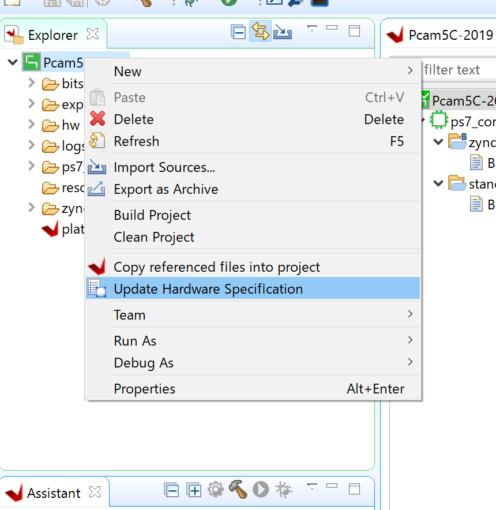
Task: Choose Refresh from context menu
Action: click(x=253, y=141)
